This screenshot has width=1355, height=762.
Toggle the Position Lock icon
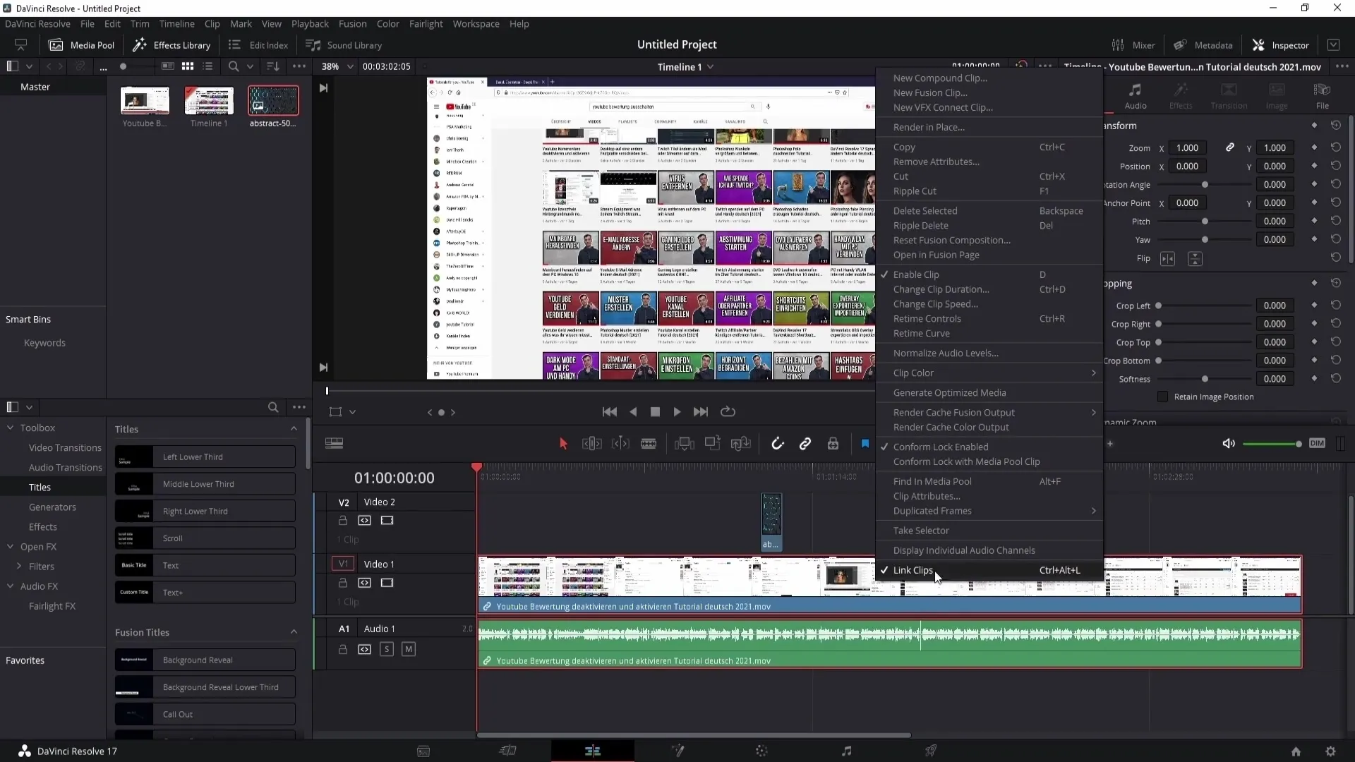[x=833, y=444]
